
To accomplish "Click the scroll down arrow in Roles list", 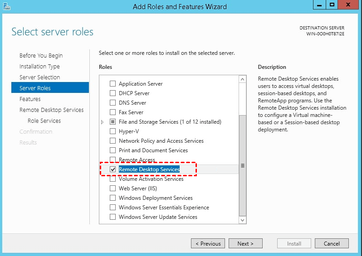I will coord(242,220).
